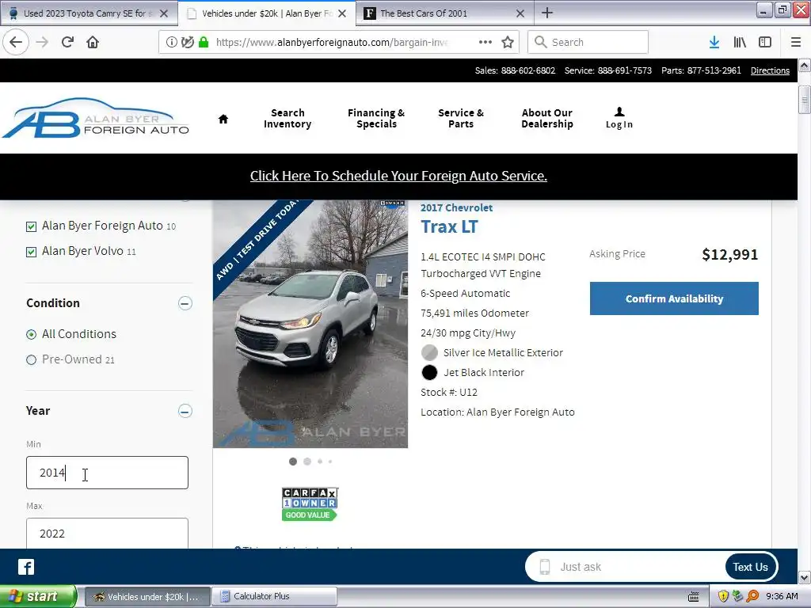The width and height of the screenshot is (811, 608).
Task: Uncheck Alan Byer Foreign Auto location
Action: (x=31, y=226)
